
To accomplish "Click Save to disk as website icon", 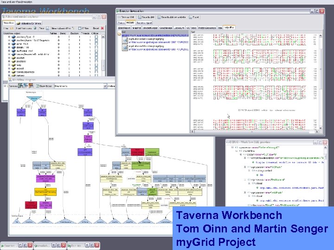I will pyautogui.click(x=159, y=17).
